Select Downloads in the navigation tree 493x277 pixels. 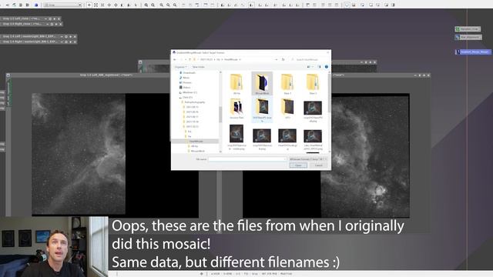tap(189, 73)
